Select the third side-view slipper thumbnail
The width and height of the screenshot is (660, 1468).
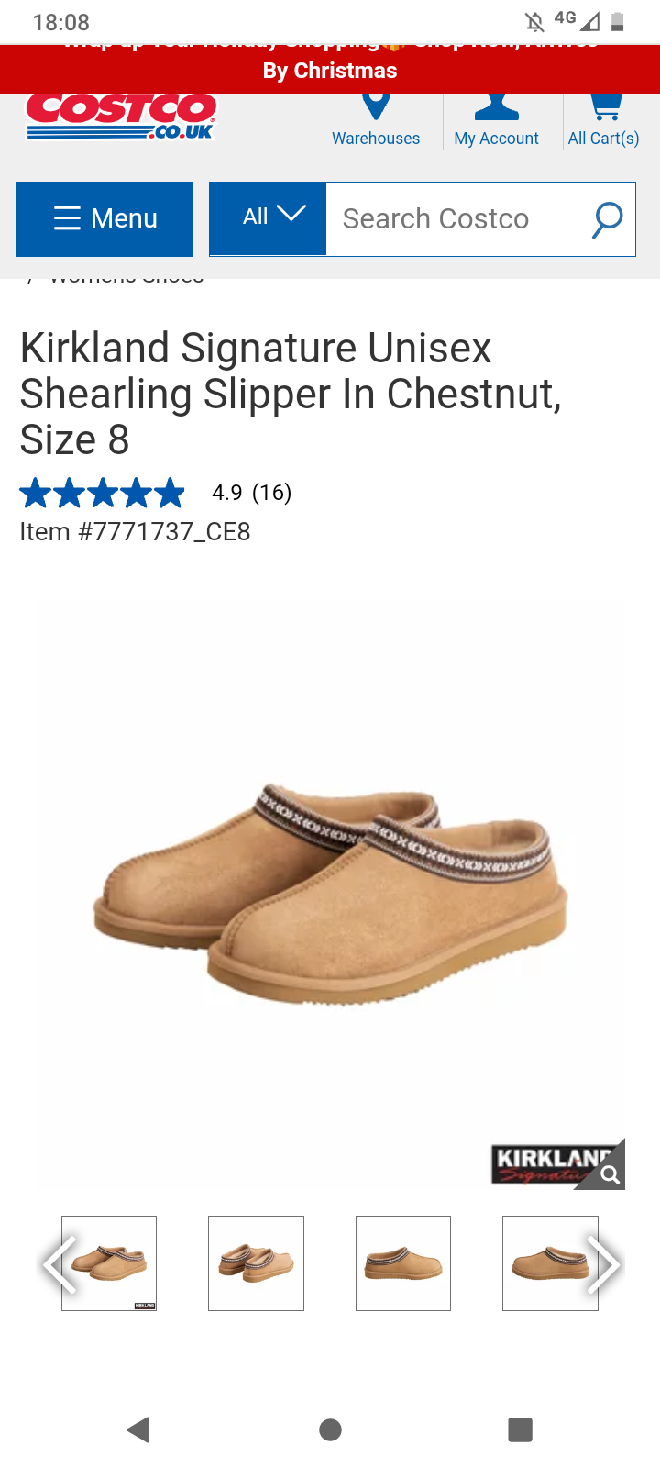(x=403, y=1263)
